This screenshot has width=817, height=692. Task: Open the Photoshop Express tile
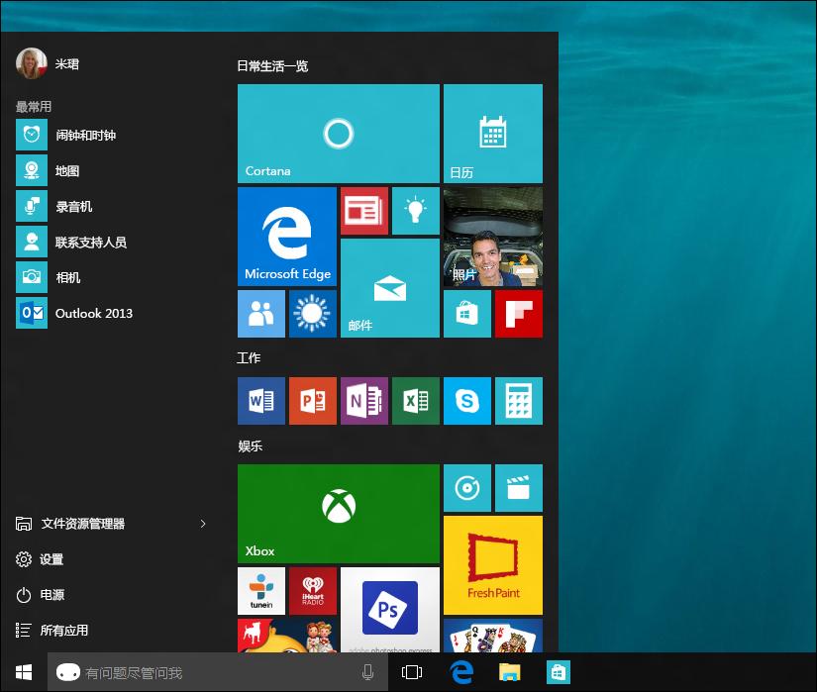pyautogui.click(x=390, y=610)
